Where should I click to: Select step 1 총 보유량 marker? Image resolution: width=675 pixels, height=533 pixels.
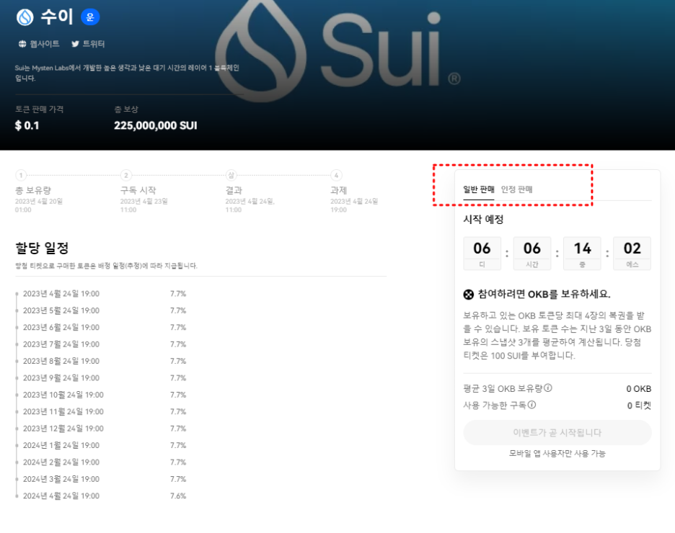(x=21, y=175)
